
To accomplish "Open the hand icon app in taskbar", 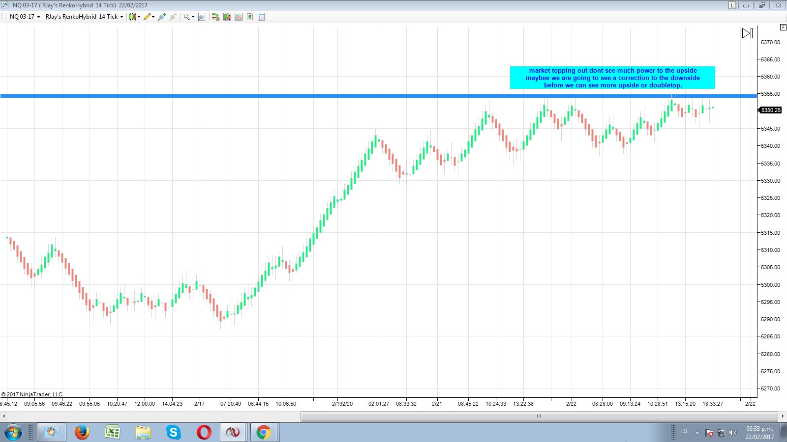I will tap(52, 433).
